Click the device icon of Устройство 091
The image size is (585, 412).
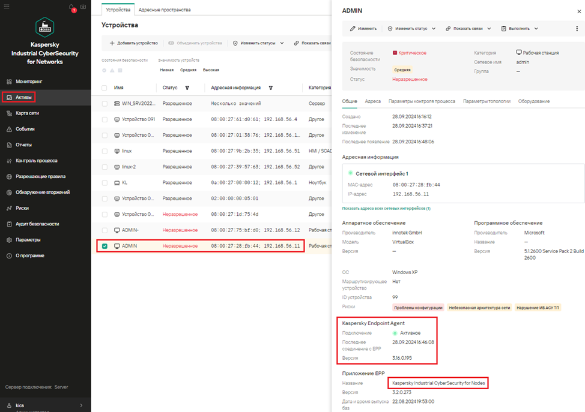pos(117,119)
